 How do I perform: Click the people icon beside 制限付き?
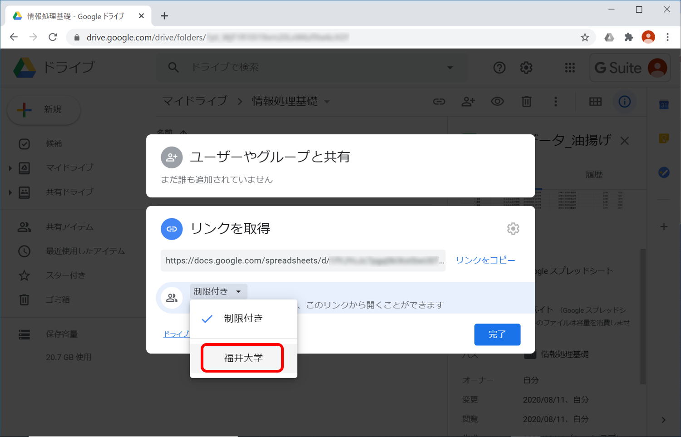[x=172, y=298]
